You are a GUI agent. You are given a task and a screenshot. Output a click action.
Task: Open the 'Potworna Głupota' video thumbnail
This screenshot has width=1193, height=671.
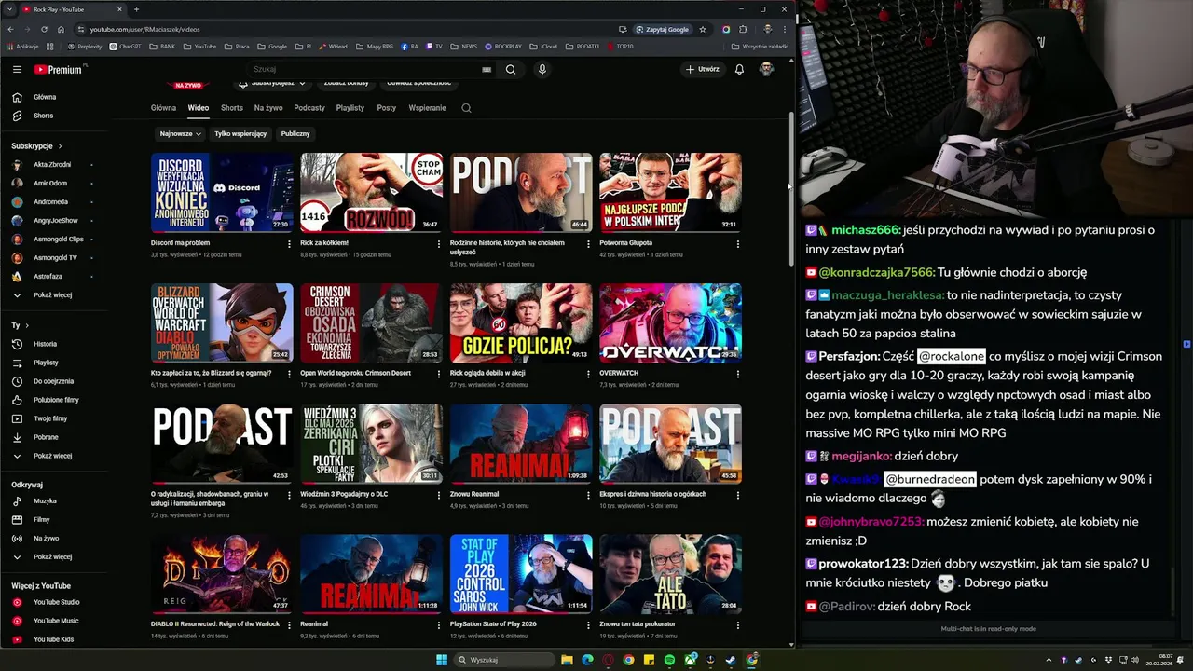[x=670, y=192]
